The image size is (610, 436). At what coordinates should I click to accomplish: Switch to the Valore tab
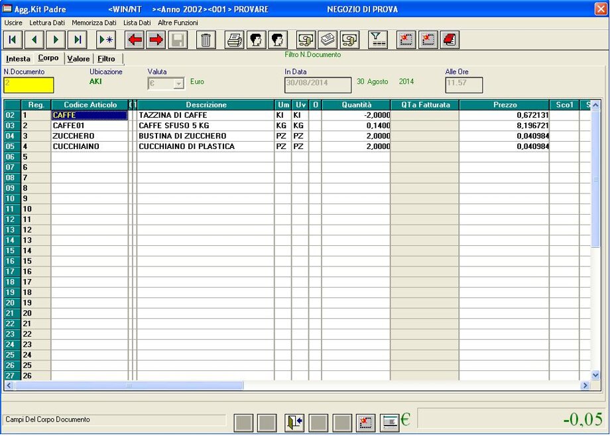(x=78, y=59)
